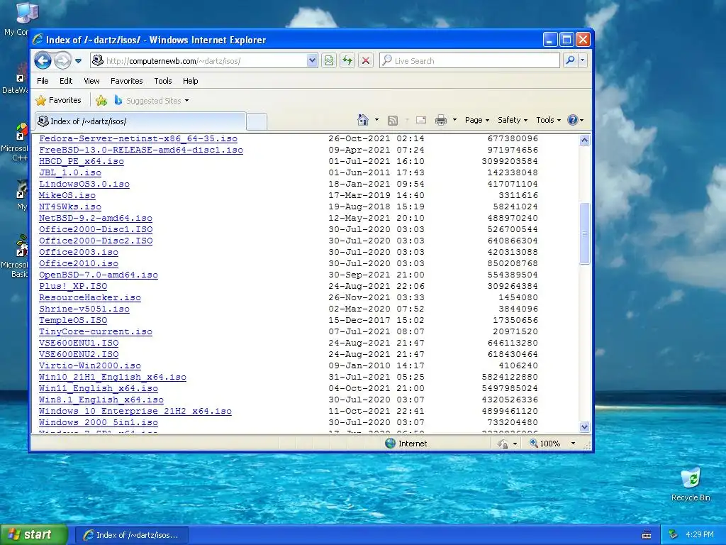The image size is (726, 545).
Task: Open the Favorites menu
Action: [126, 81]
